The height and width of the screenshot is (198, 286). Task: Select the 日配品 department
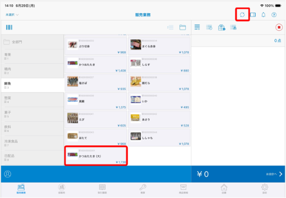[32, 157]
